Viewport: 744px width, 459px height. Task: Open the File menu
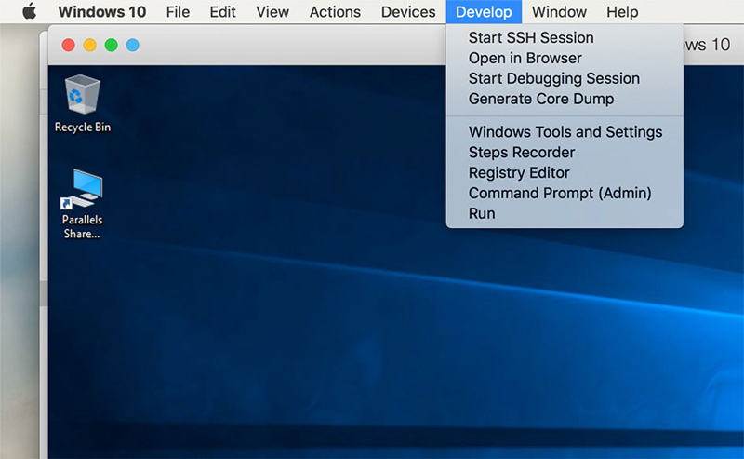(178, 11)
